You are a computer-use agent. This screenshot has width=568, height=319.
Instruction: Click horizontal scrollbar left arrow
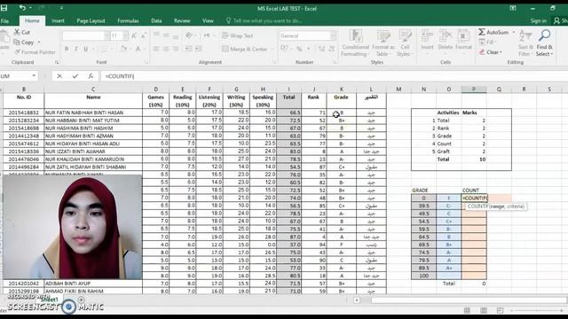click(357, 300)
